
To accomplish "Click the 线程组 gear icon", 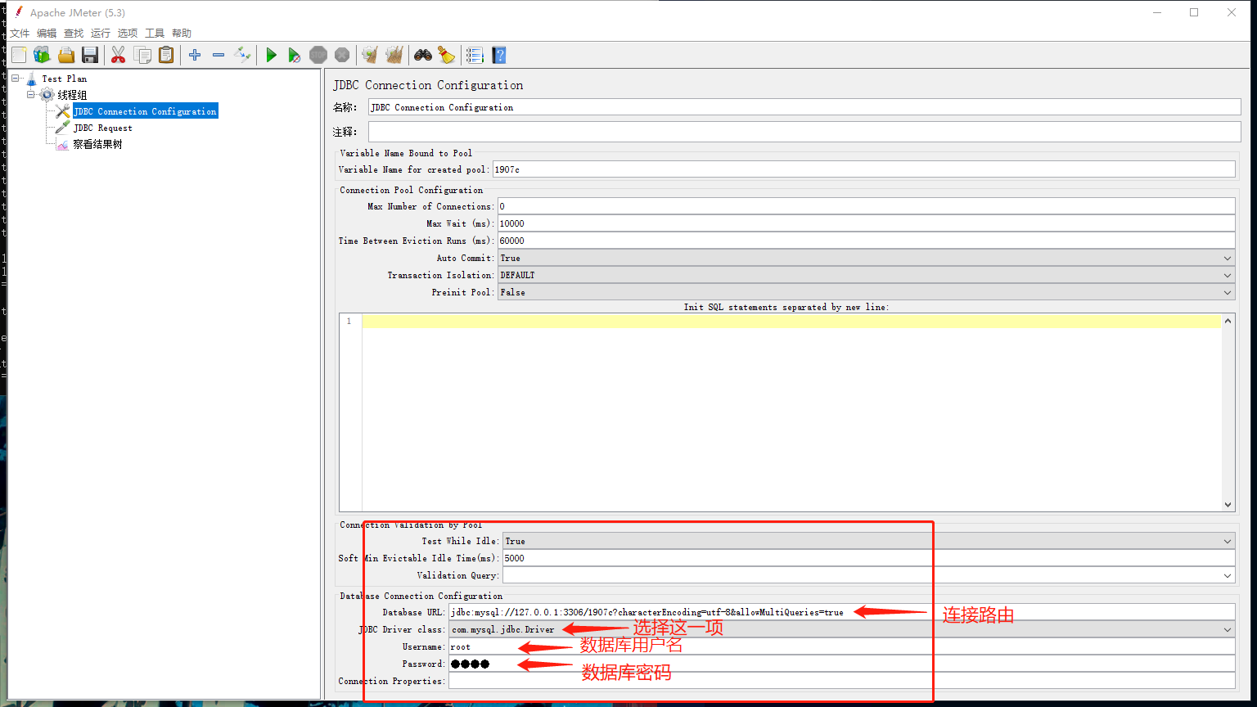I will 47,95.
